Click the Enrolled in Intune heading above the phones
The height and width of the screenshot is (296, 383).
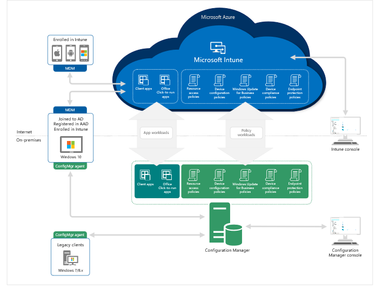tap(70, 39)
